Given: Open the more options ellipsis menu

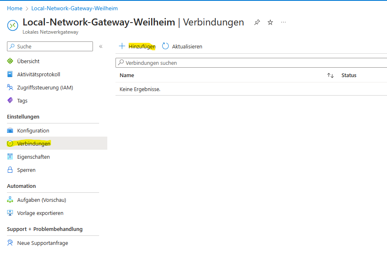Looking at the screenshot, I should pyautogui.click(x=283, y=22).
